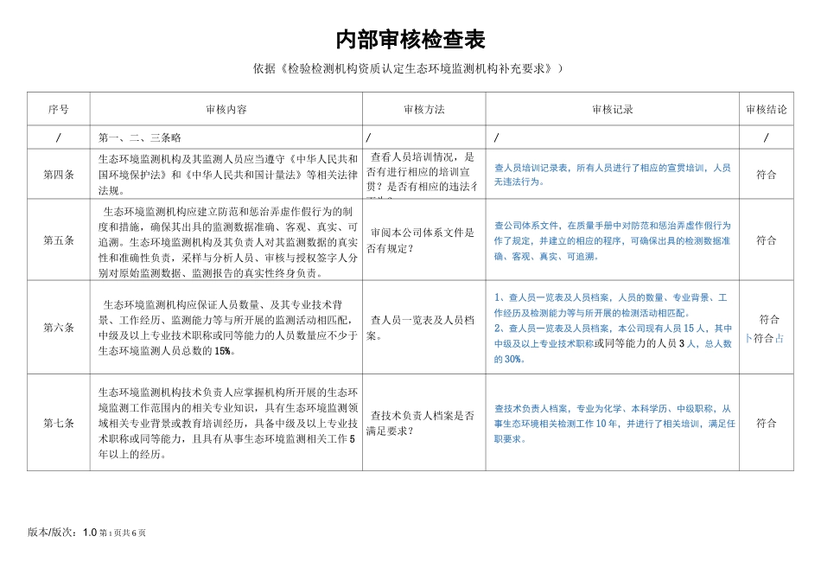Click the 审核记录 column header

click(x=612, y=109)
